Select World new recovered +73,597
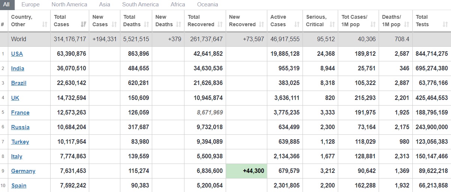The width and height of the screenshot is (451, 192). 254,39
